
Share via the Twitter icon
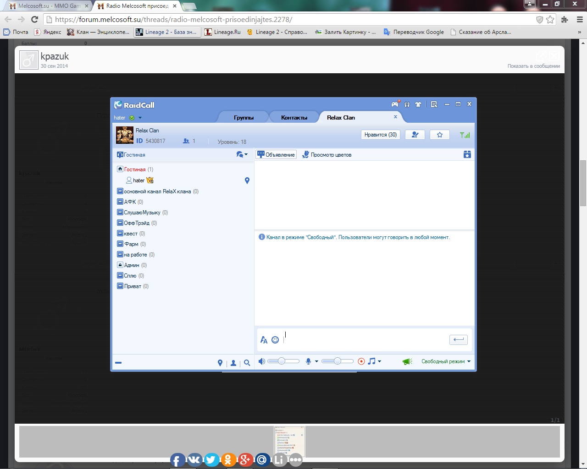coord(211,460)
